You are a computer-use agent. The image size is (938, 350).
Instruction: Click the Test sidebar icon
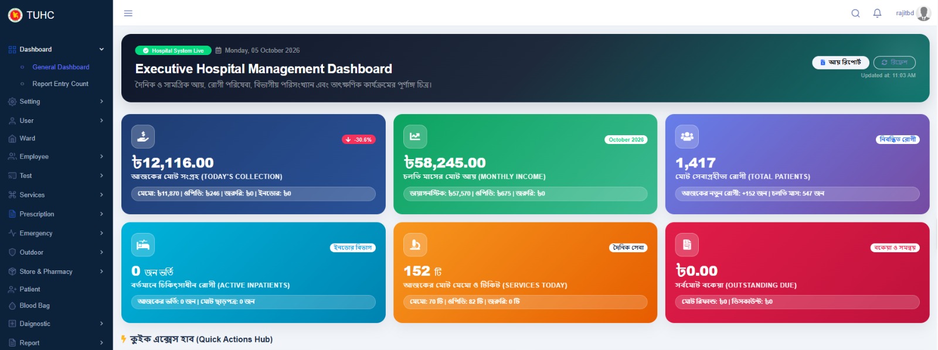12,176
